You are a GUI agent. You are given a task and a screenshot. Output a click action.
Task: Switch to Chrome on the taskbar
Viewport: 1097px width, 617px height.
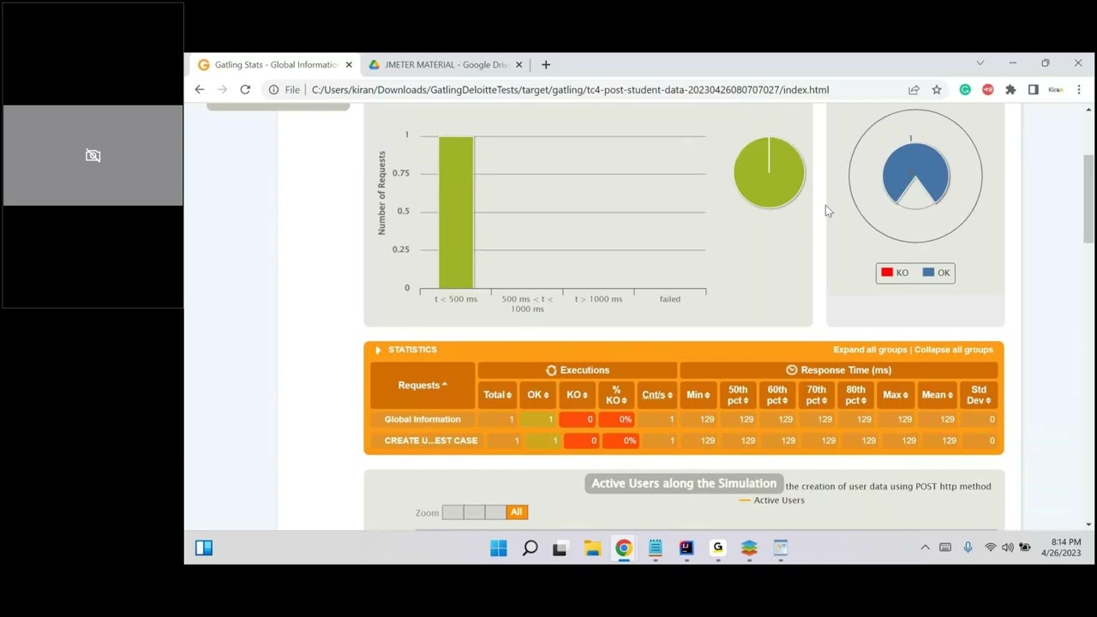[624, 548]
